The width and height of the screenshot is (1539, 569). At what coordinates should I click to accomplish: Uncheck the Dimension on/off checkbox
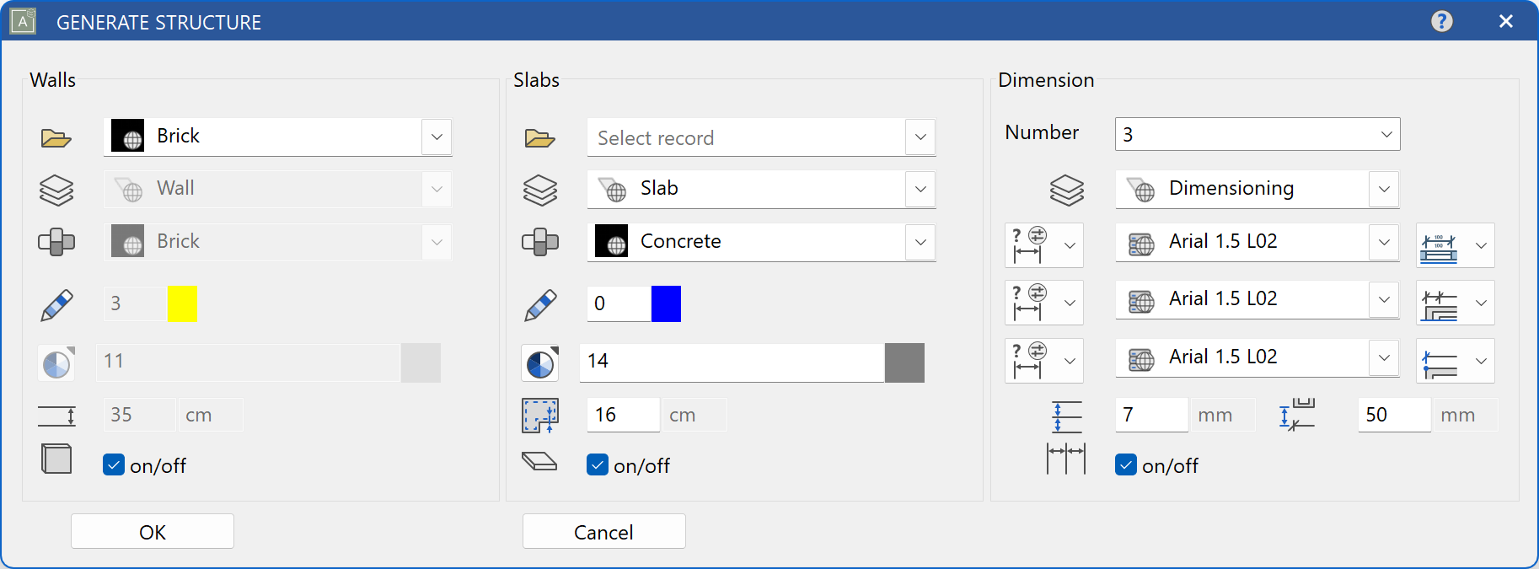[x=1126, y=465]
